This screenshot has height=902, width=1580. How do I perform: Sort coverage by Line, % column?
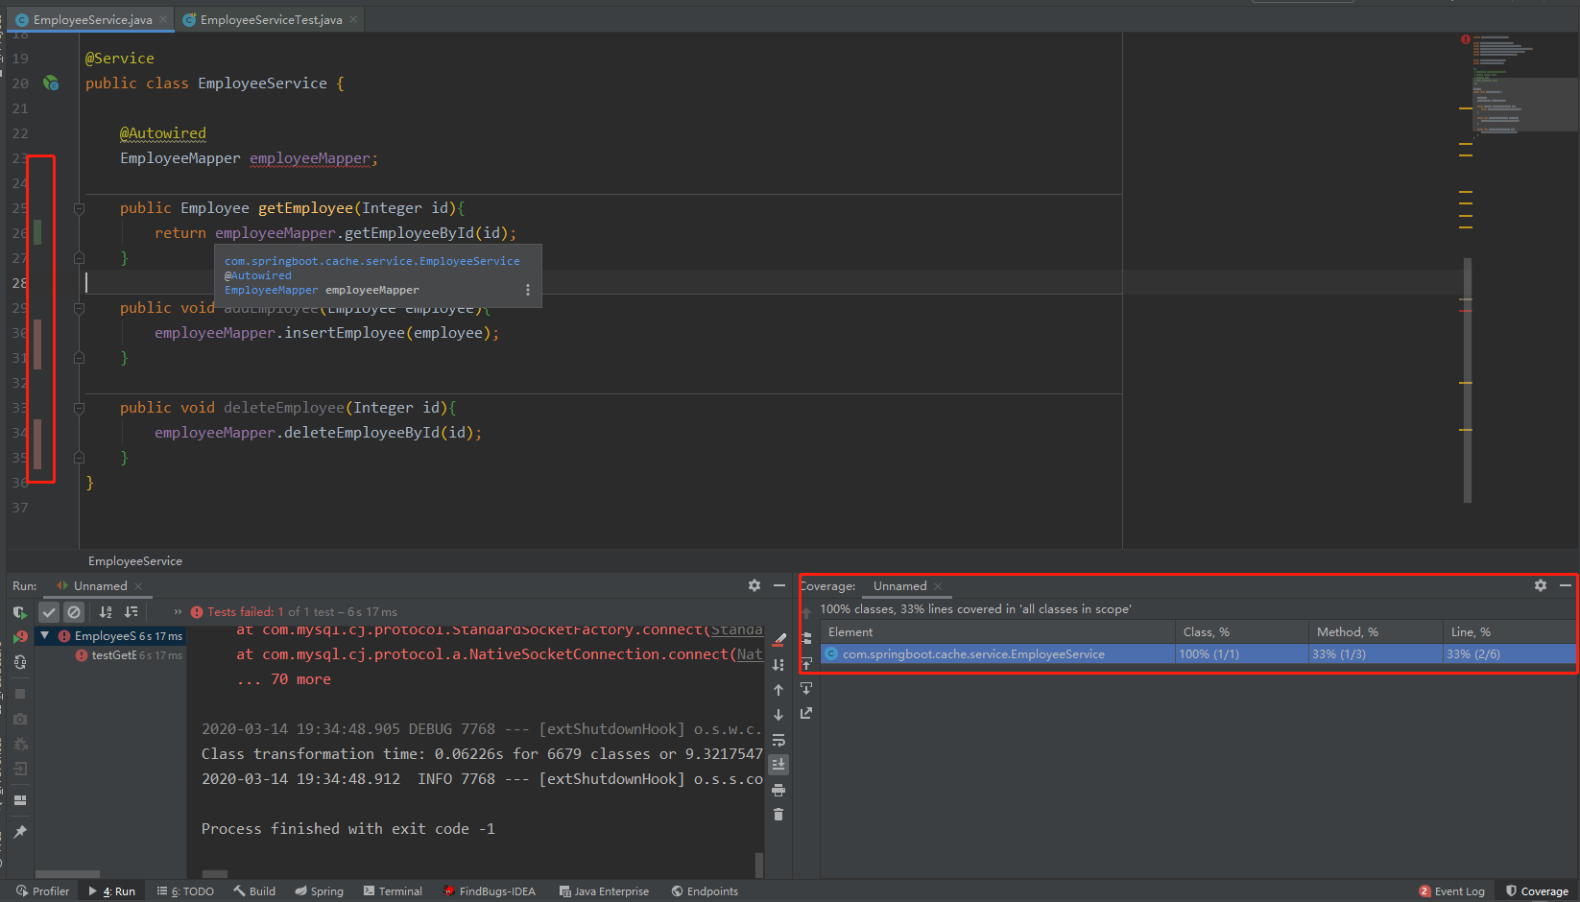coord(1509,632)
